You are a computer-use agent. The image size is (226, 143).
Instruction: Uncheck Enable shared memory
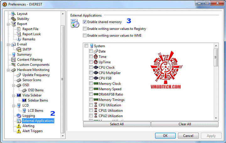[x=85, y=22]
